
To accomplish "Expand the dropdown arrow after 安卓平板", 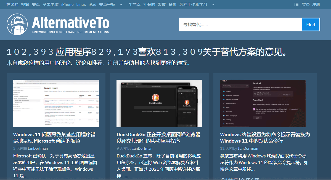I will [121, 4].
